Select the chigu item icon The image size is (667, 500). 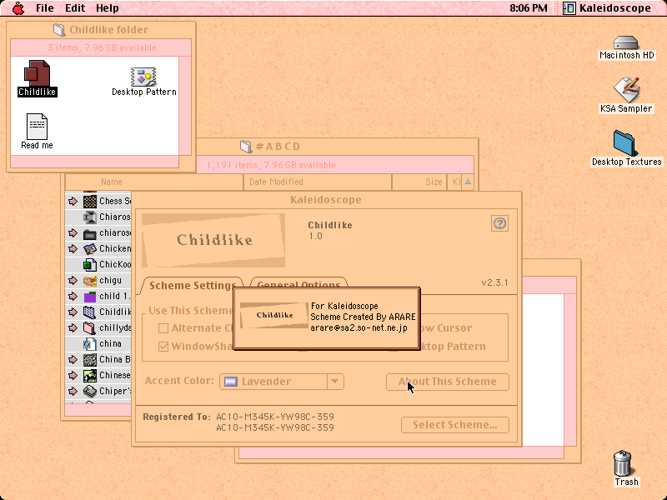tap(90, 281)
